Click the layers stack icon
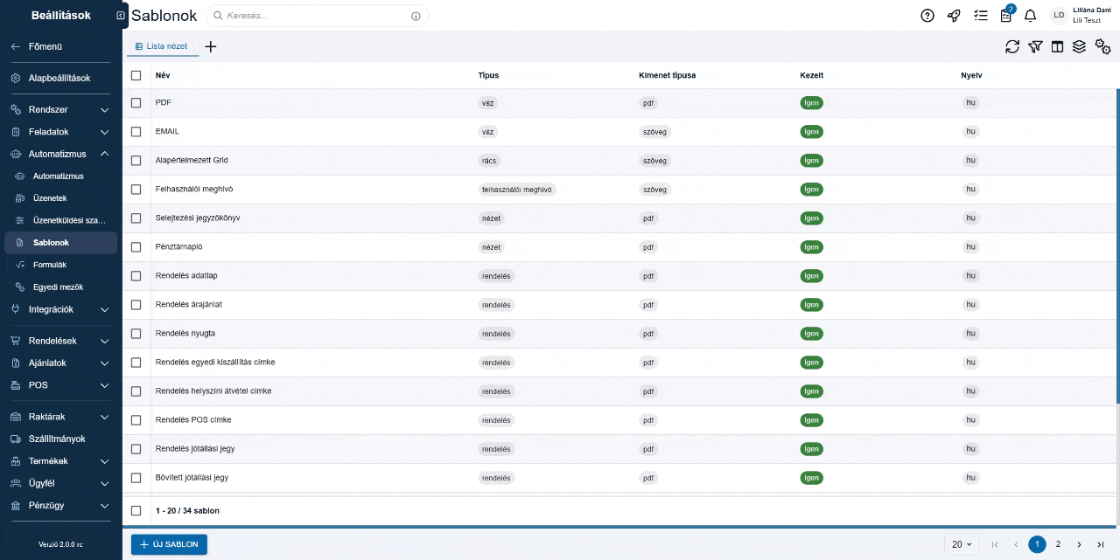This screenshot has width=1120, height=560. [1079, 47]
